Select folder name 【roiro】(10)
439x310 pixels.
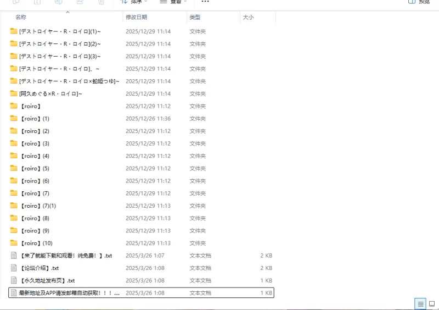pyautogui.click(x=37, y=243)
